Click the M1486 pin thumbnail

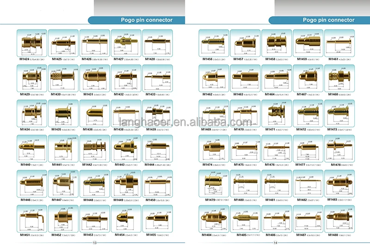(x=277, y=219)
